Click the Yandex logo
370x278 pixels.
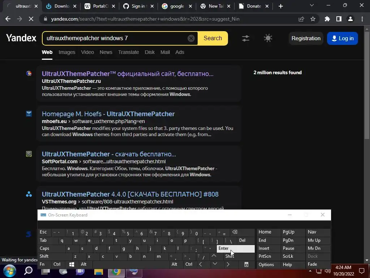(x=21, y=38)
